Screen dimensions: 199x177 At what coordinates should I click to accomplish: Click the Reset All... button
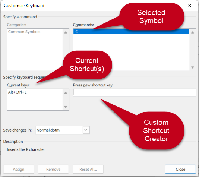click(88, 169)
